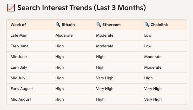
Task: Select the Search Interest Trends heading
Action: [82, 8]
